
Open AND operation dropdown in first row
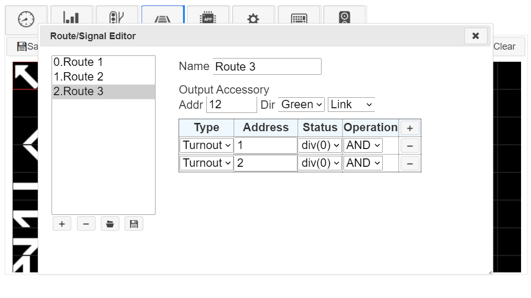363,145
